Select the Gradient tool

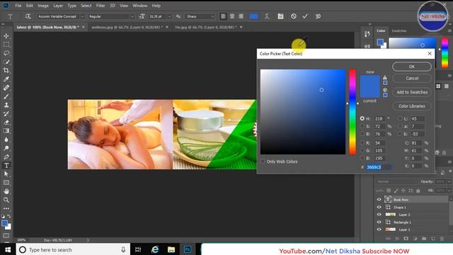pos(6,131)
